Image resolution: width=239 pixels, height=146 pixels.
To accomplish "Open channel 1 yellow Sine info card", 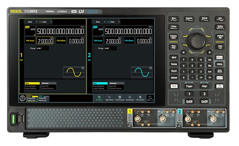I will (32, 86).
